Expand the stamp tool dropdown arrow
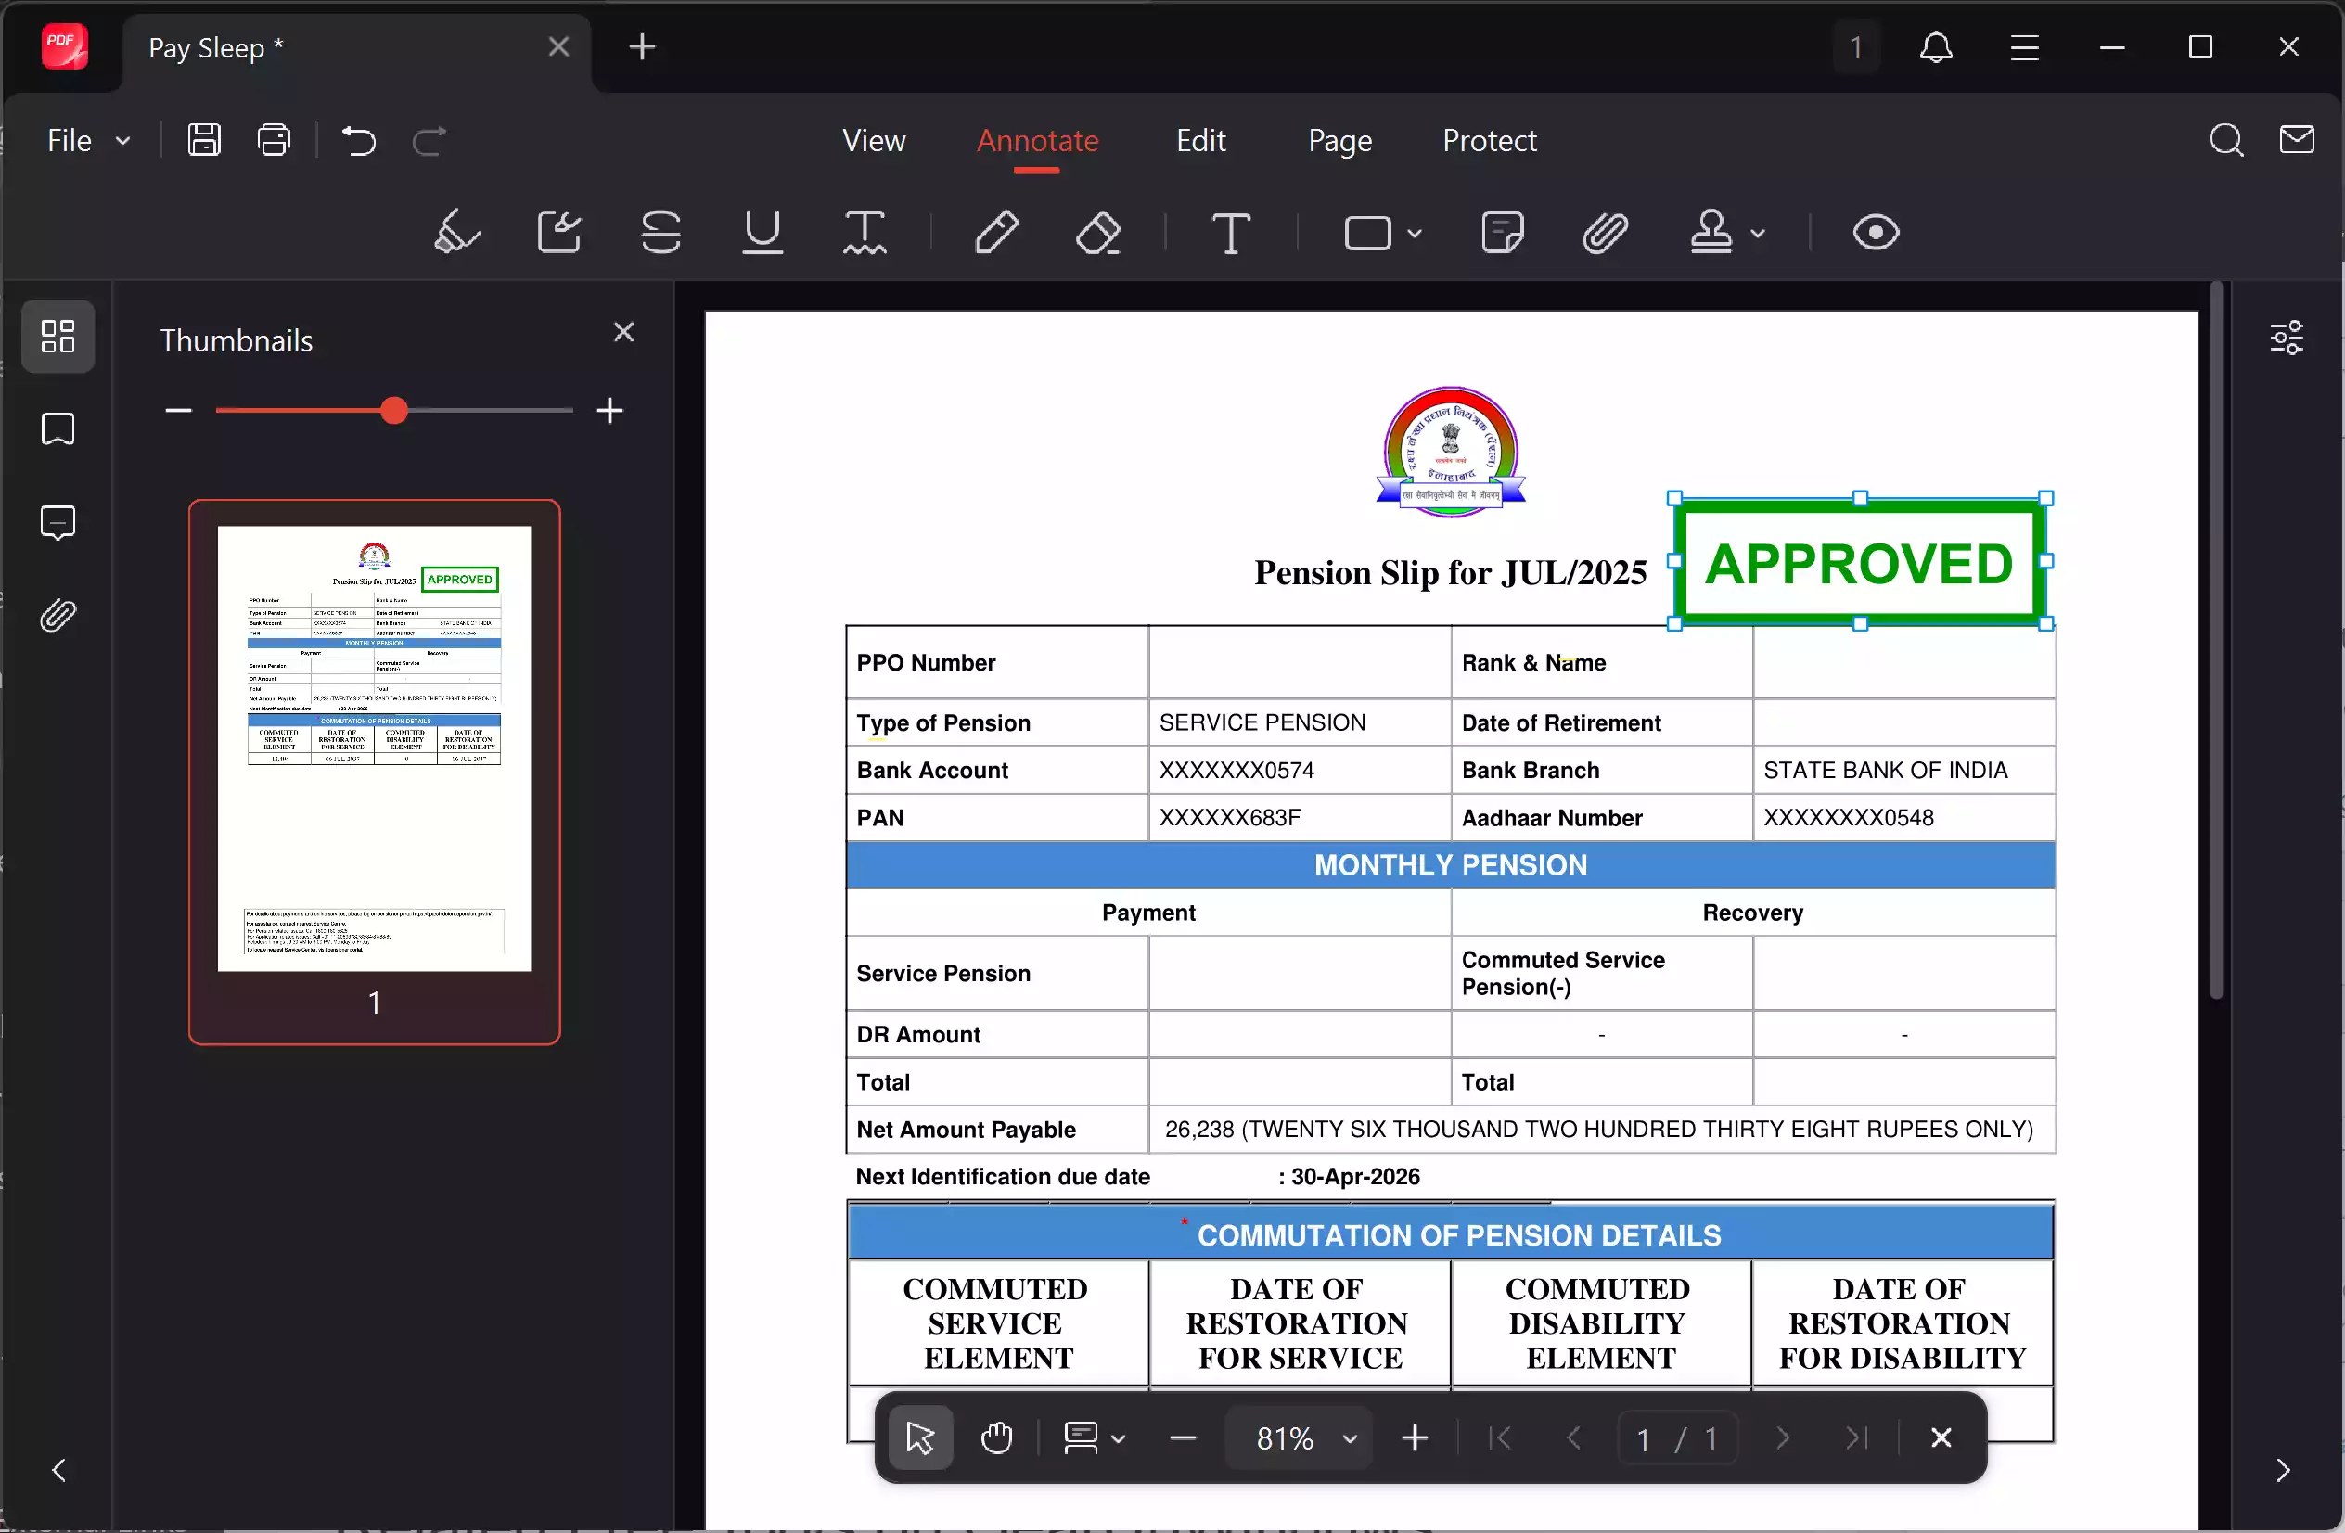2345x1533 pixels. [x=1758, y=234]
